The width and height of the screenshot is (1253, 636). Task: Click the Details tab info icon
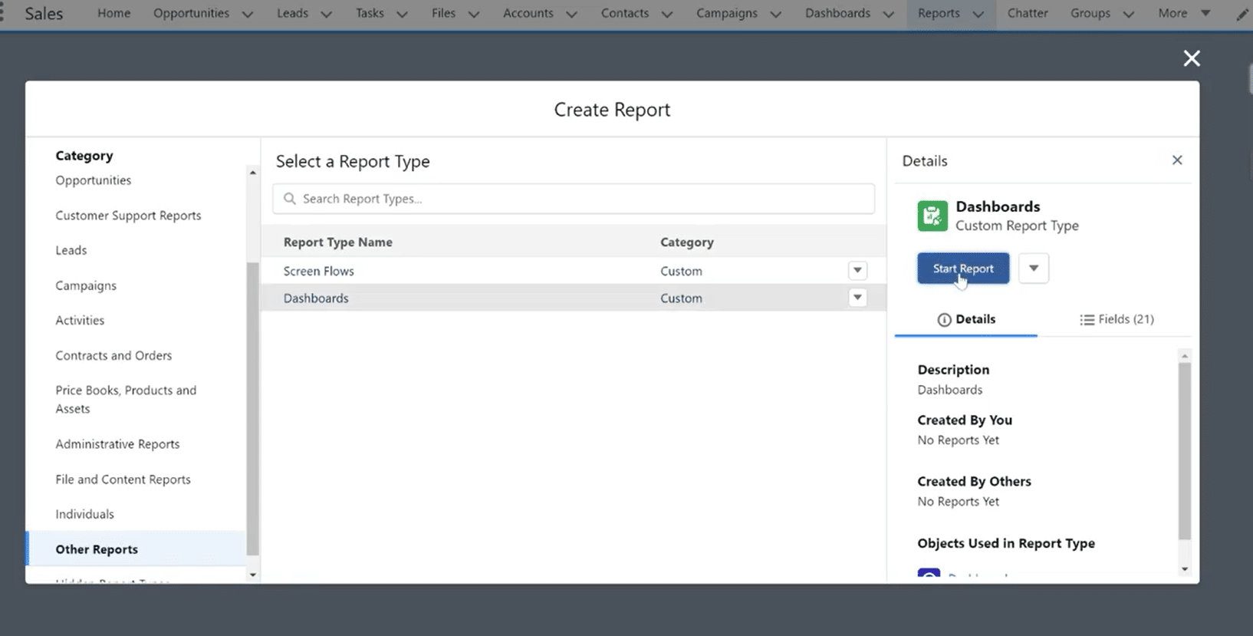point(944,320)
